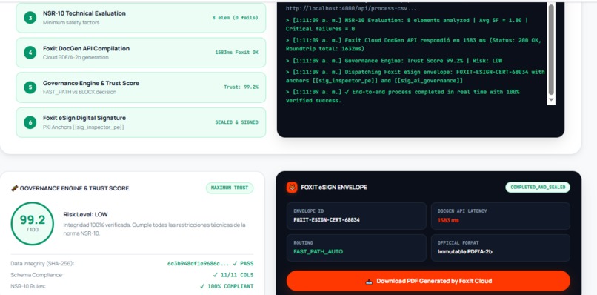This screenshot has height=295, width=597.
Task: Click the "Trust: 99.2%" step value
Action: (241, 87)
